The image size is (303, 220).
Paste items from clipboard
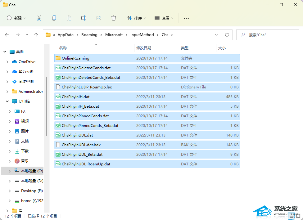(69, 18)
